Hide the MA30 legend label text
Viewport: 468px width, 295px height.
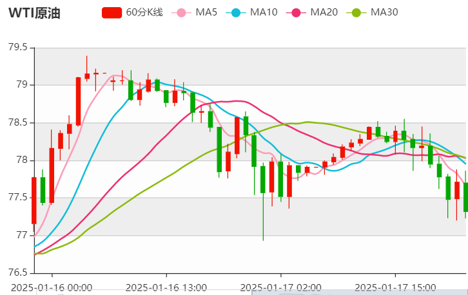(384, 12)
